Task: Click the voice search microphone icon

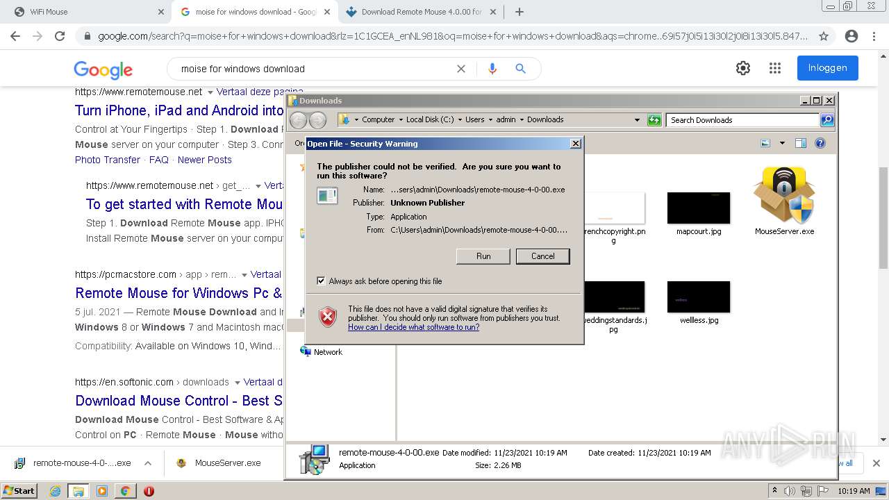Action: [492, 69]
